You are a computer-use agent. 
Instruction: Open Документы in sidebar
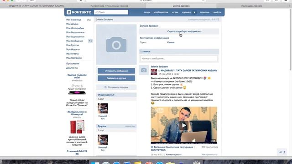tap(72, 68)
